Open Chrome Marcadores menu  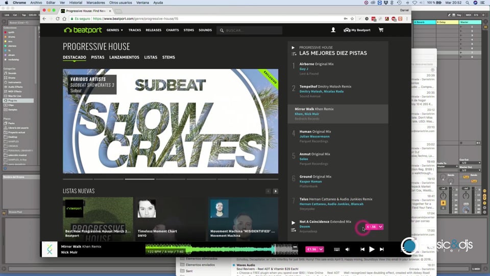(x=95, y=3)
